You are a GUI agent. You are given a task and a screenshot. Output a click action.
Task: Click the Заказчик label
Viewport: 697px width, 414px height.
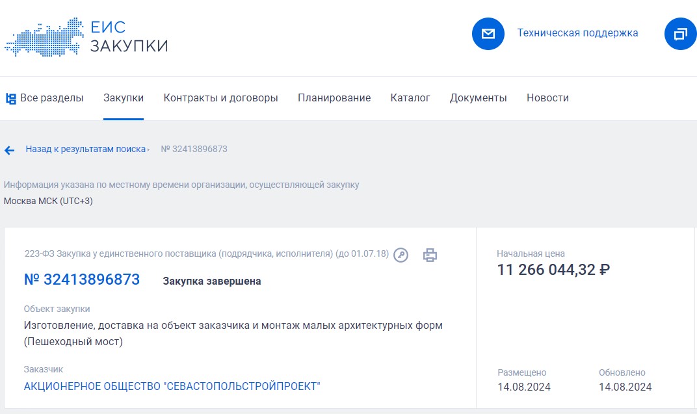[44, 369]
